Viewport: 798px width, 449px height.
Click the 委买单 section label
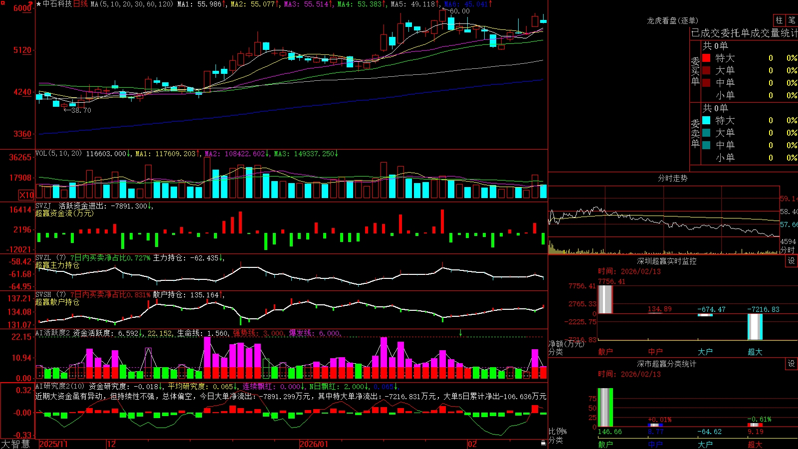tap(695, 71)
